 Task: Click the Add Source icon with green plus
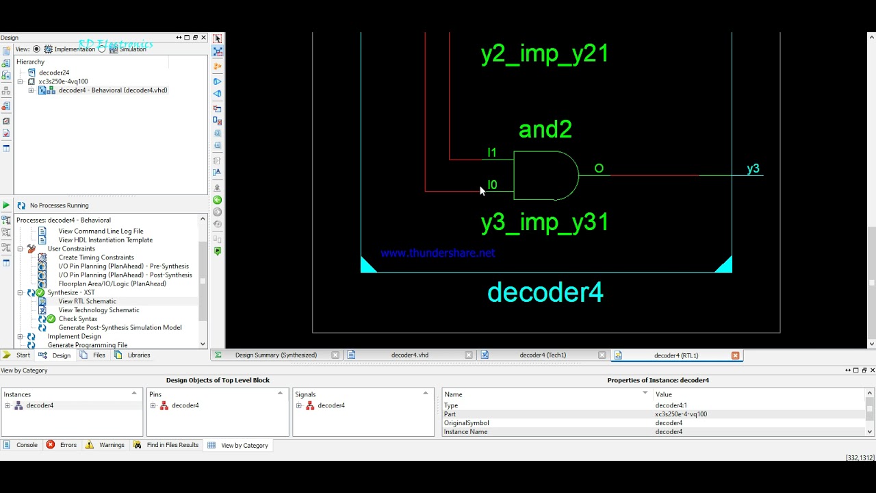click(x=6, y=64)
